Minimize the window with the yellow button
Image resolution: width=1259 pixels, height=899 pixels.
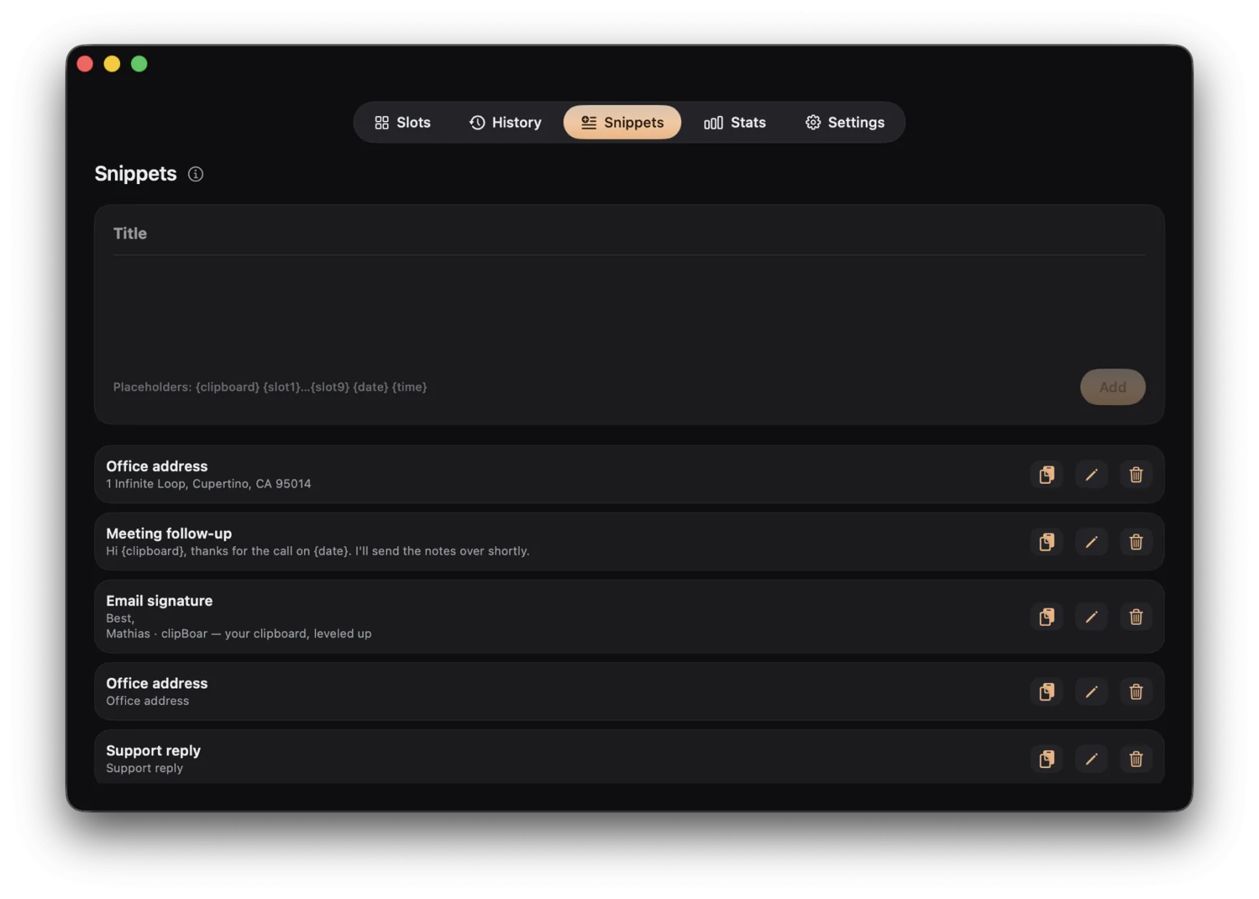[x=112, y=64]
